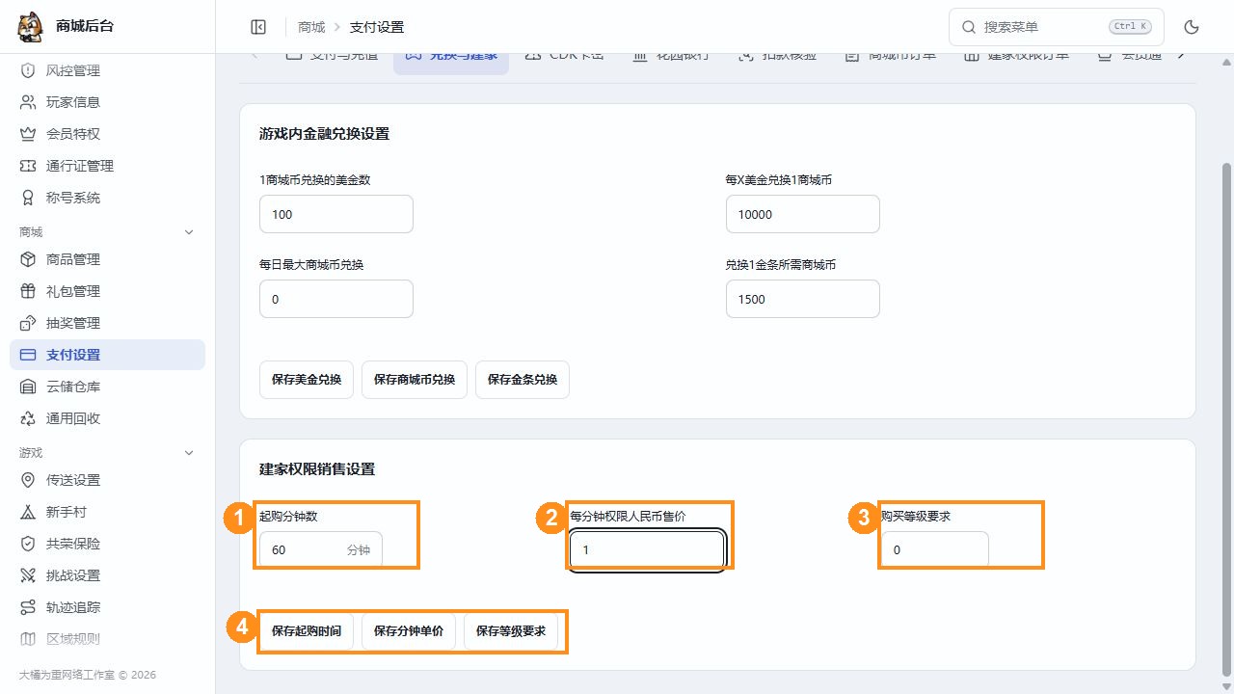The image size is (1234, 694).
Task: Open 称号系统 via its badge icon
Action: (28, 198)
